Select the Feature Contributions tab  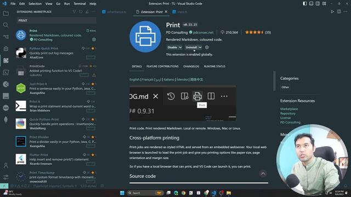(162, 66)
